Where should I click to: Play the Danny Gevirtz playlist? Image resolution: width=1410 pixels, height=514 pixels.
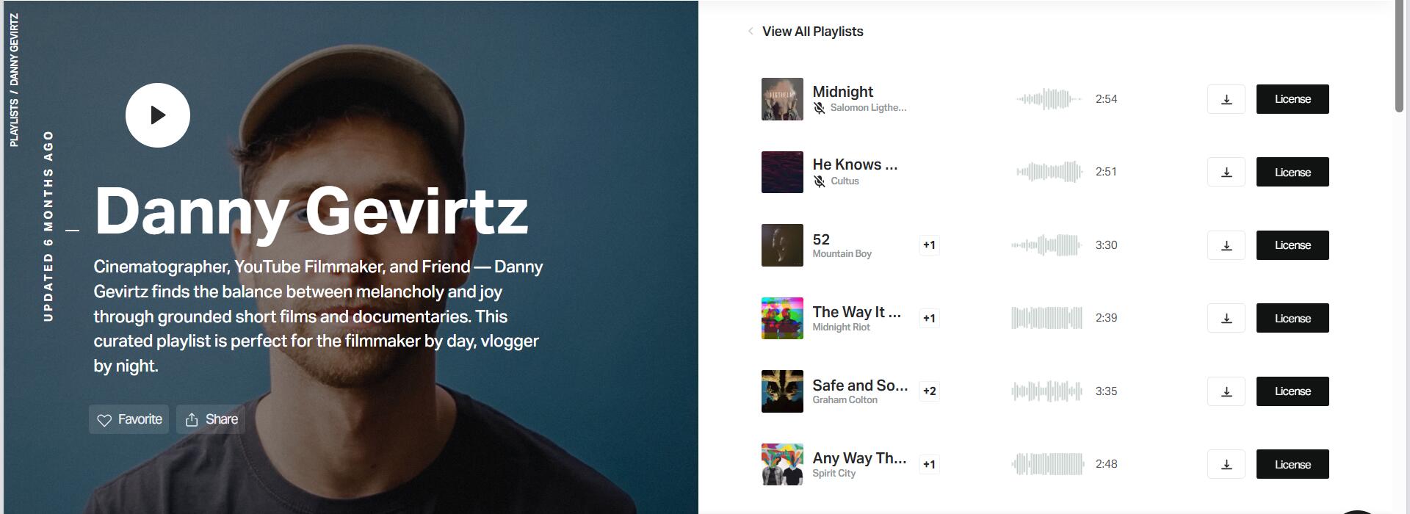(158, 115)
